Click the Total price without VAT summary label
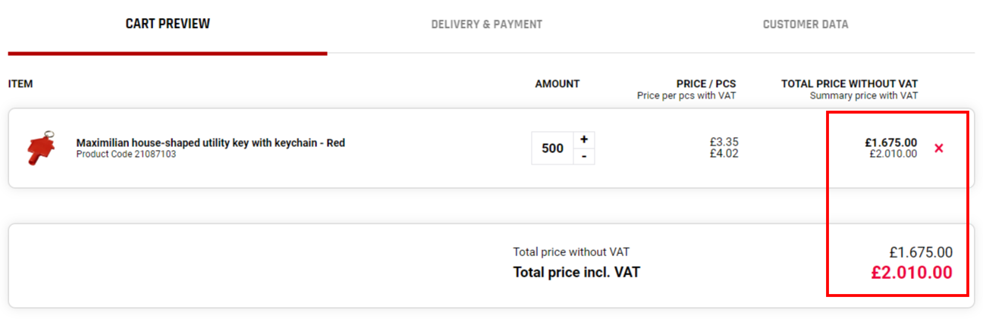This screenshot has width=983, height=319. pyautogui.click(x=571, y=252)
